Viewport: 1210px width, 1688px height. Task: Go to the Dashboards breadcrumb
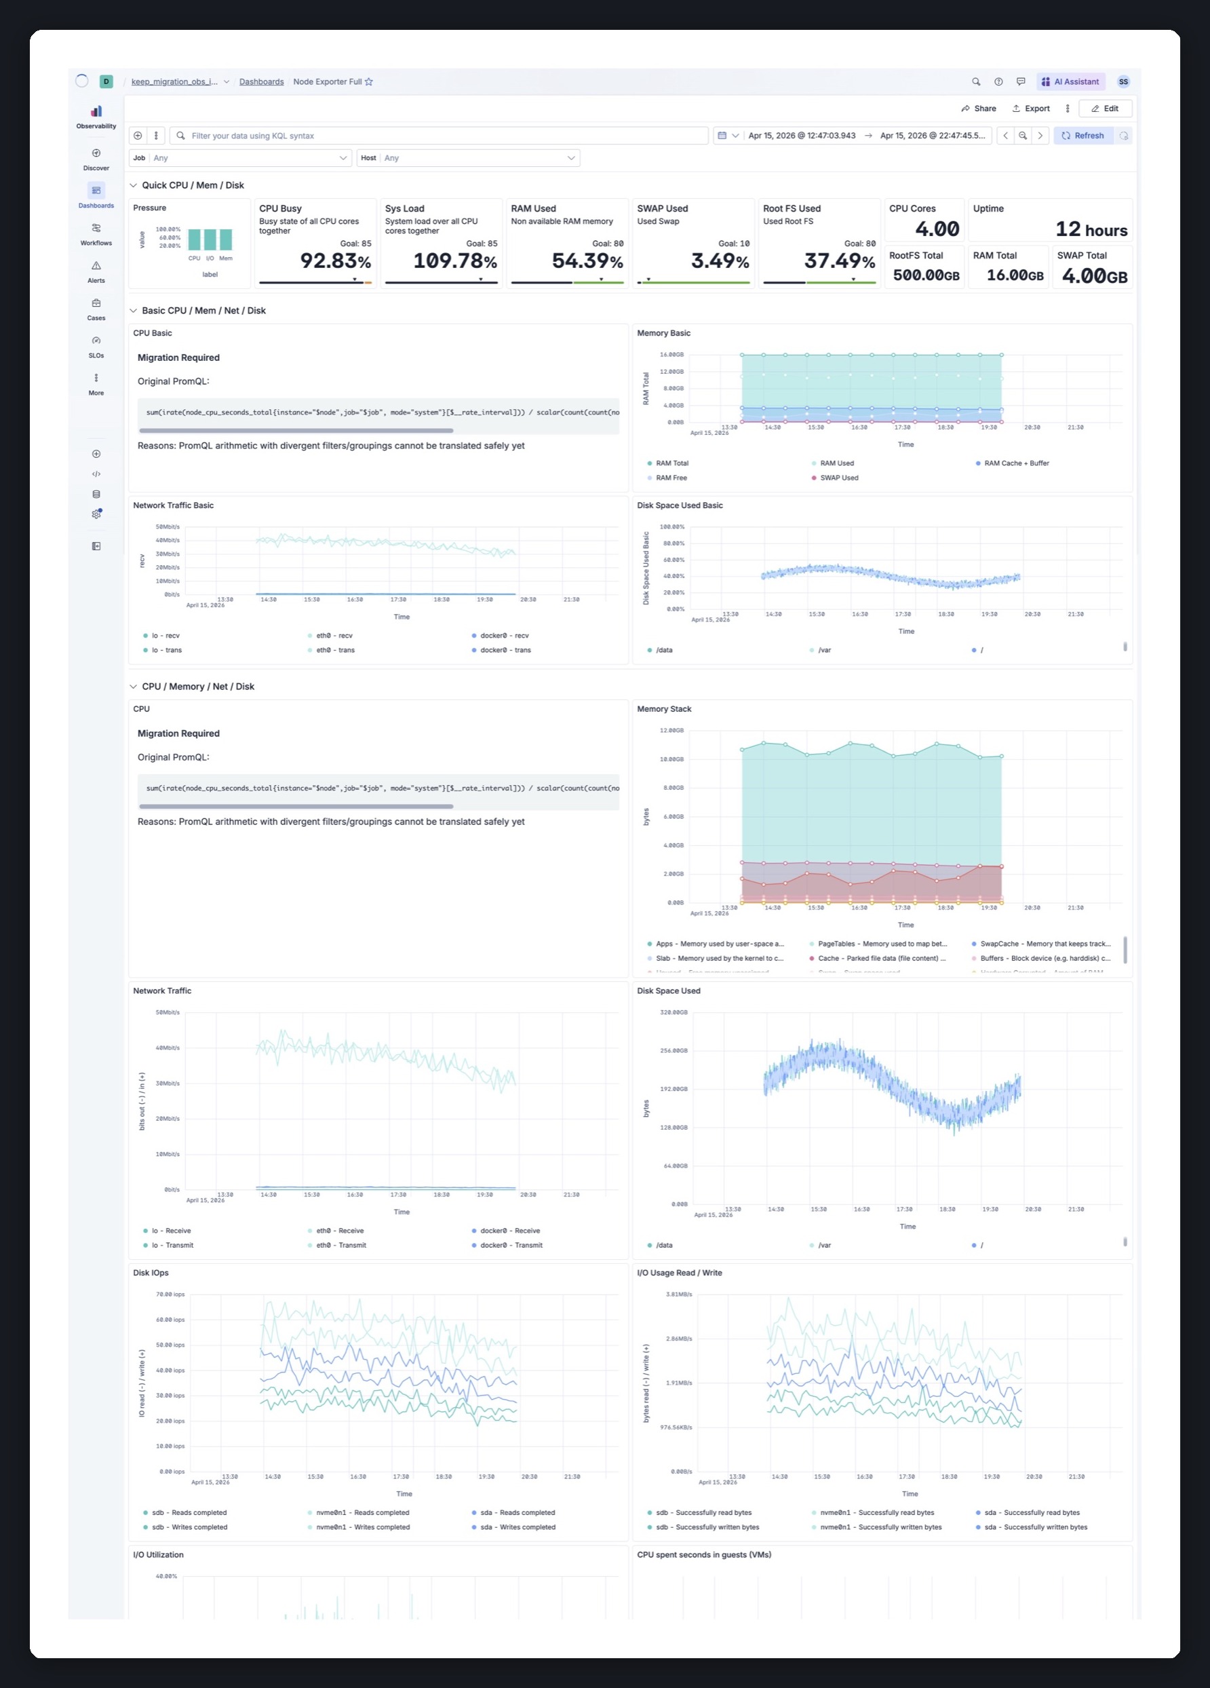(261, 82)
